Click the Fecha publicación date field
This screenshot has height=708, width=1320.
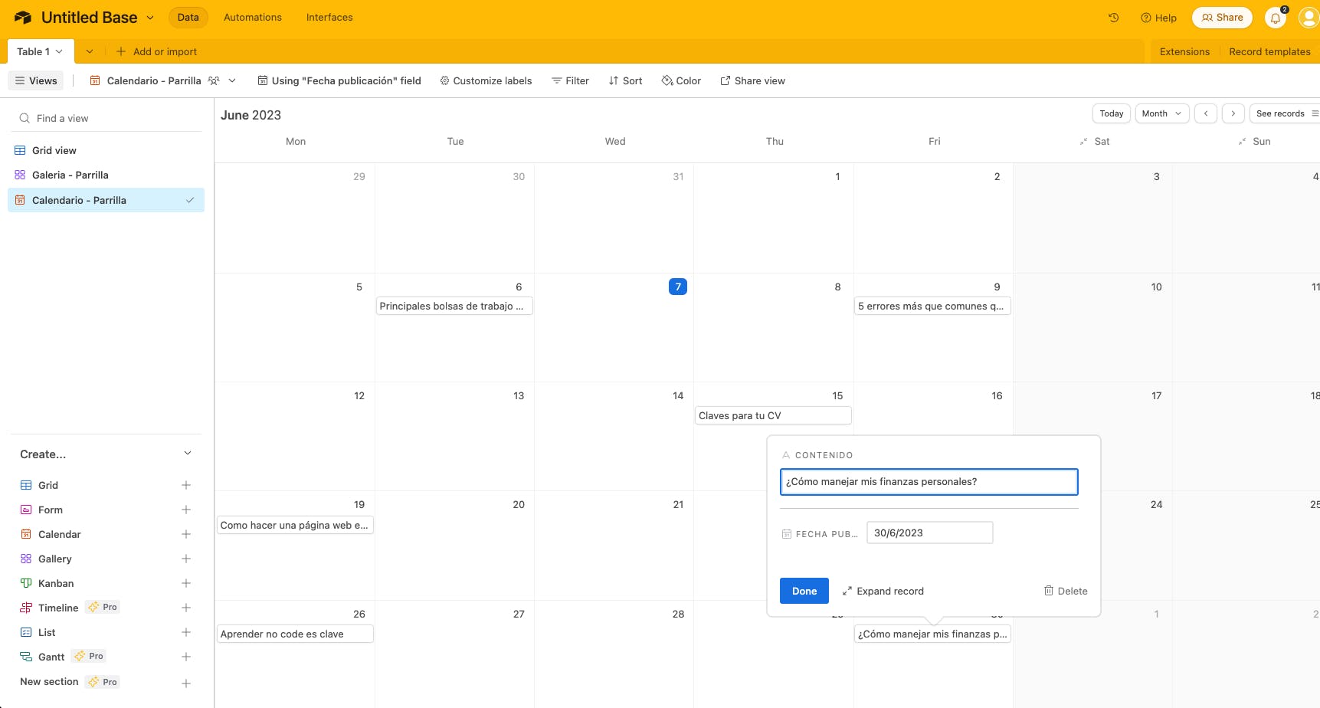[x=930, y=533]
